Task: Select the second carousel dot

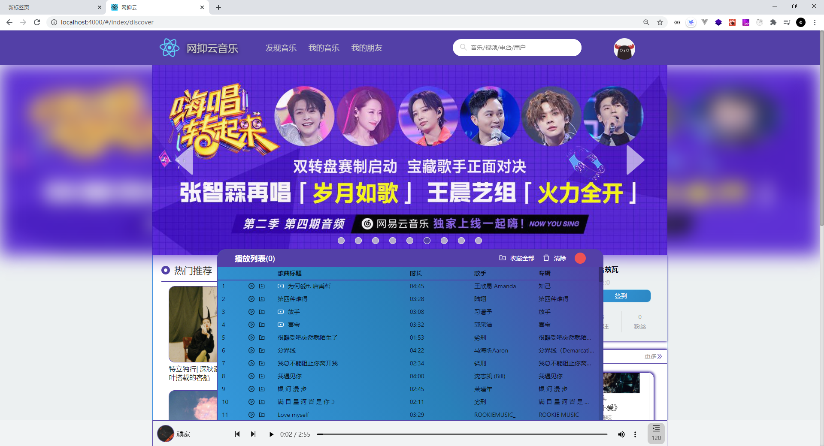Action: pyautogui.click(x=358, y=241)
